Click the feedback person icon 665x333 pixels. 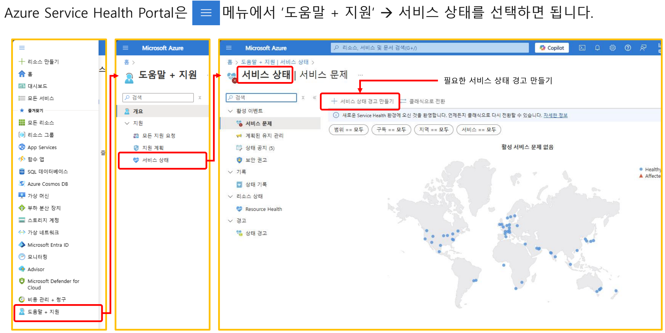tap(643, 48)
